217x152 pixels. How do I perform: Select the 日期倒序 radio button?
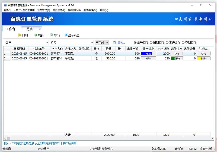(x=151, y=43)
